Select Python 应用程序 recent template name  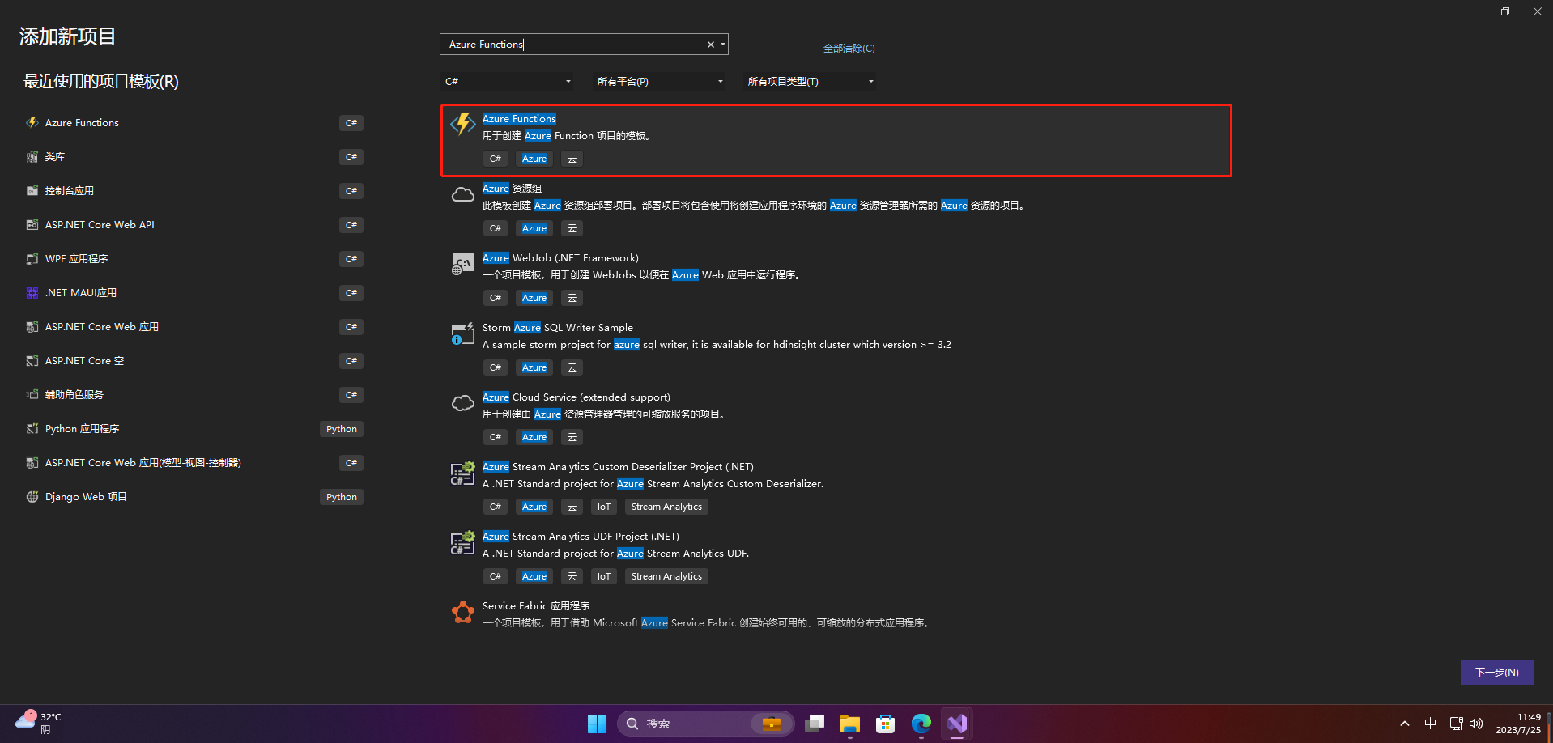82,429
